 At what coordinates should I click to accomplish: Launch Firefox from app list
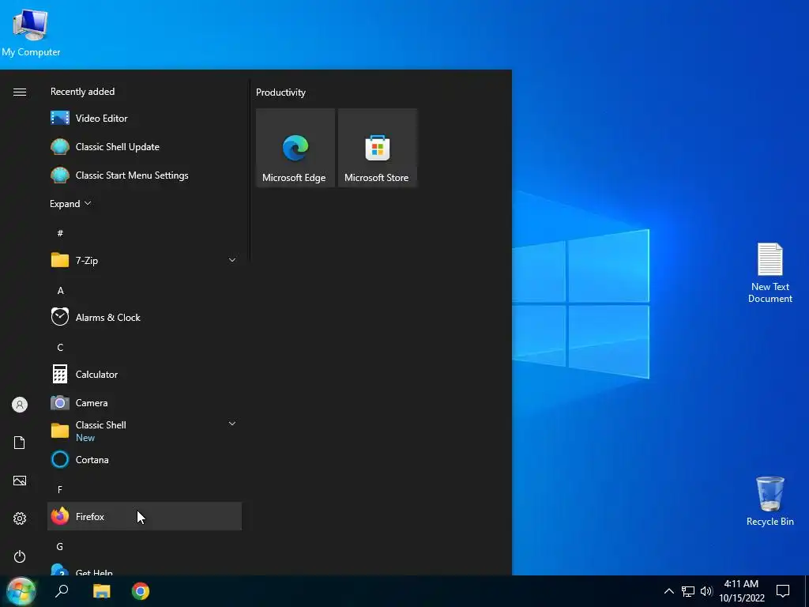coord(145,516)
